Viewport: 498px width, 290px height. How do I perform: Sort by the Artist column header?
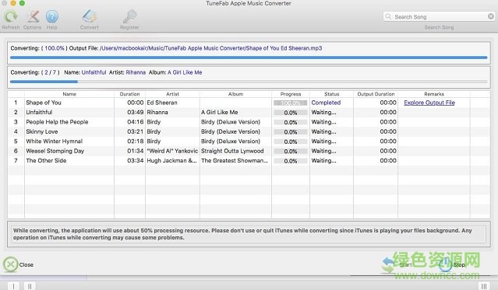coord(172,94)
